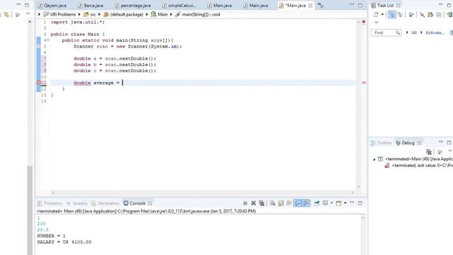The image size is (453, 255).
Task: Toggle Scheduled presentation in Task List
Action: 400,14
